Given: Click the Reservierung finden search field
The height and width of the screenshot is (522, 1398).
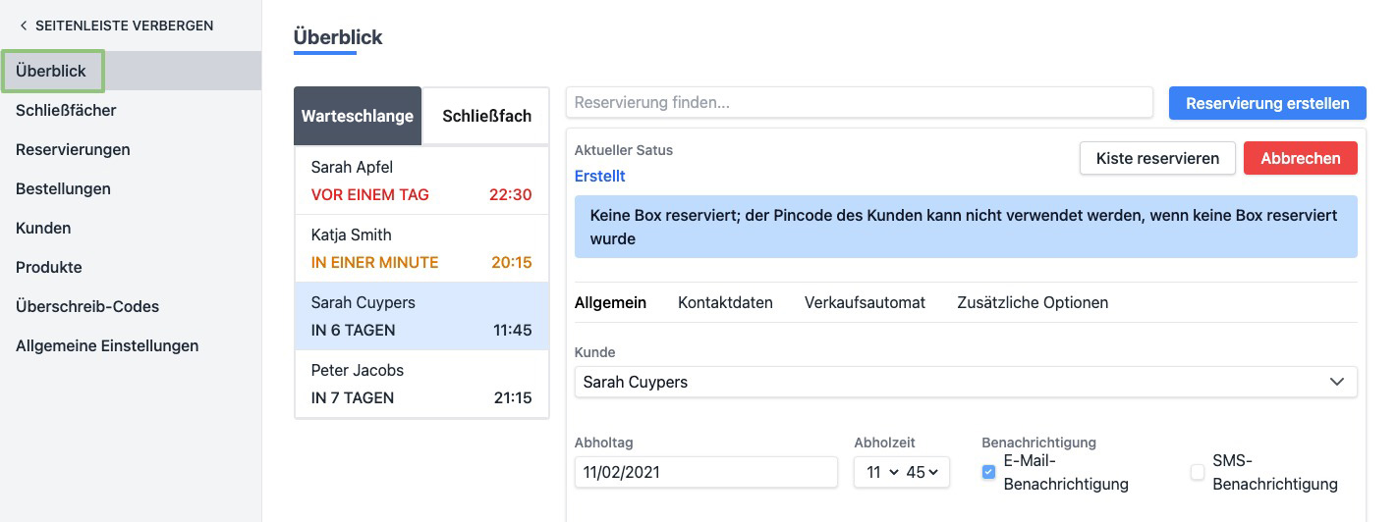Looking at the screenshot, I should coord(859,102).
